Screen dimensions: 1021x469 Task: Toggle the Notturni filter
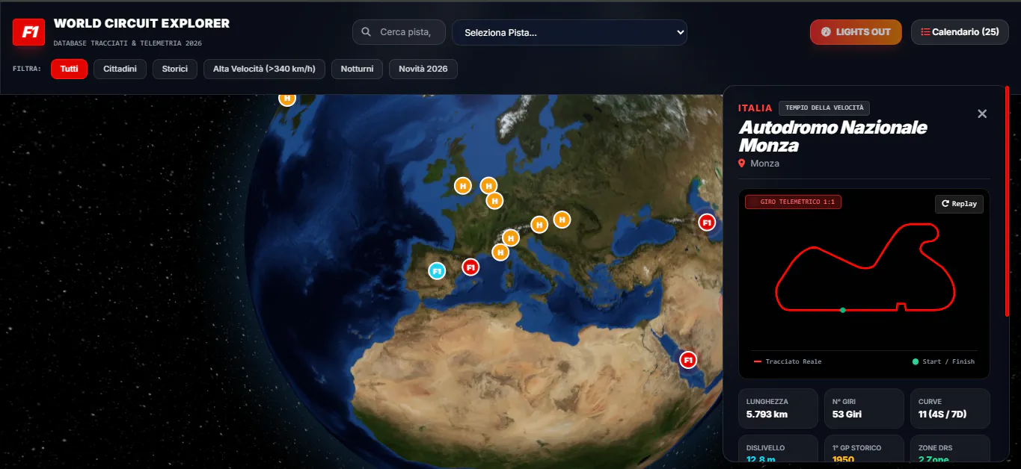[357, 69]
